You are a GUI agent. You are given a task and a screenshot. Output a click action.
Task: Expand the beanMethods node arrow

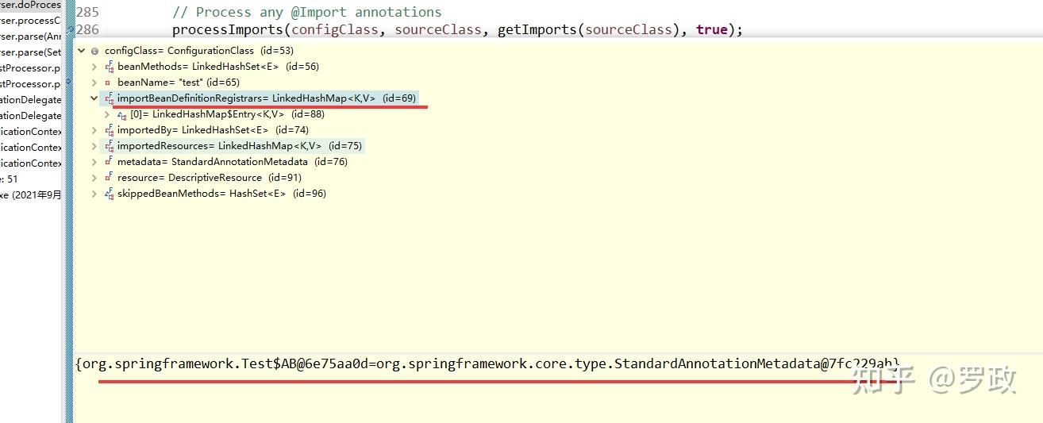tap(94, 67)
